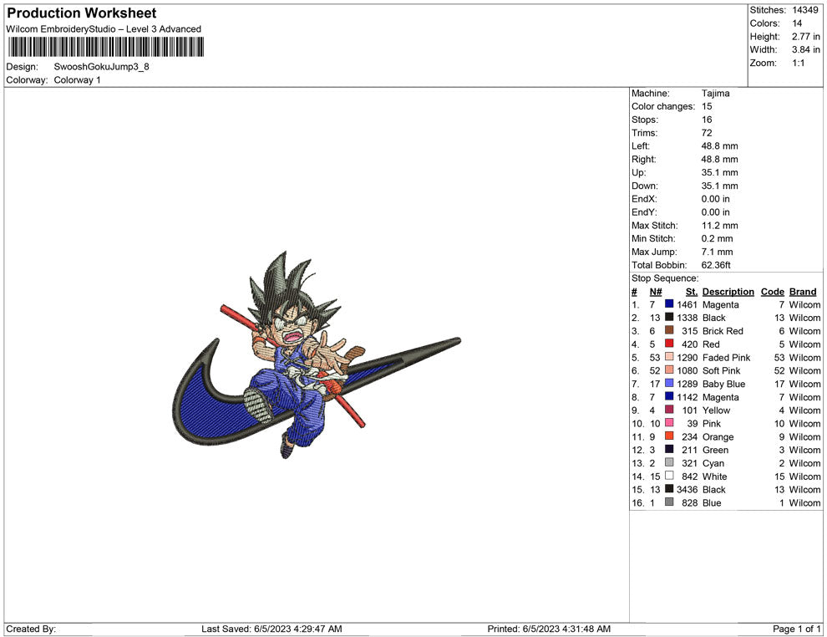
Task: Click the Height value 2.77 in
Action: 805,37
